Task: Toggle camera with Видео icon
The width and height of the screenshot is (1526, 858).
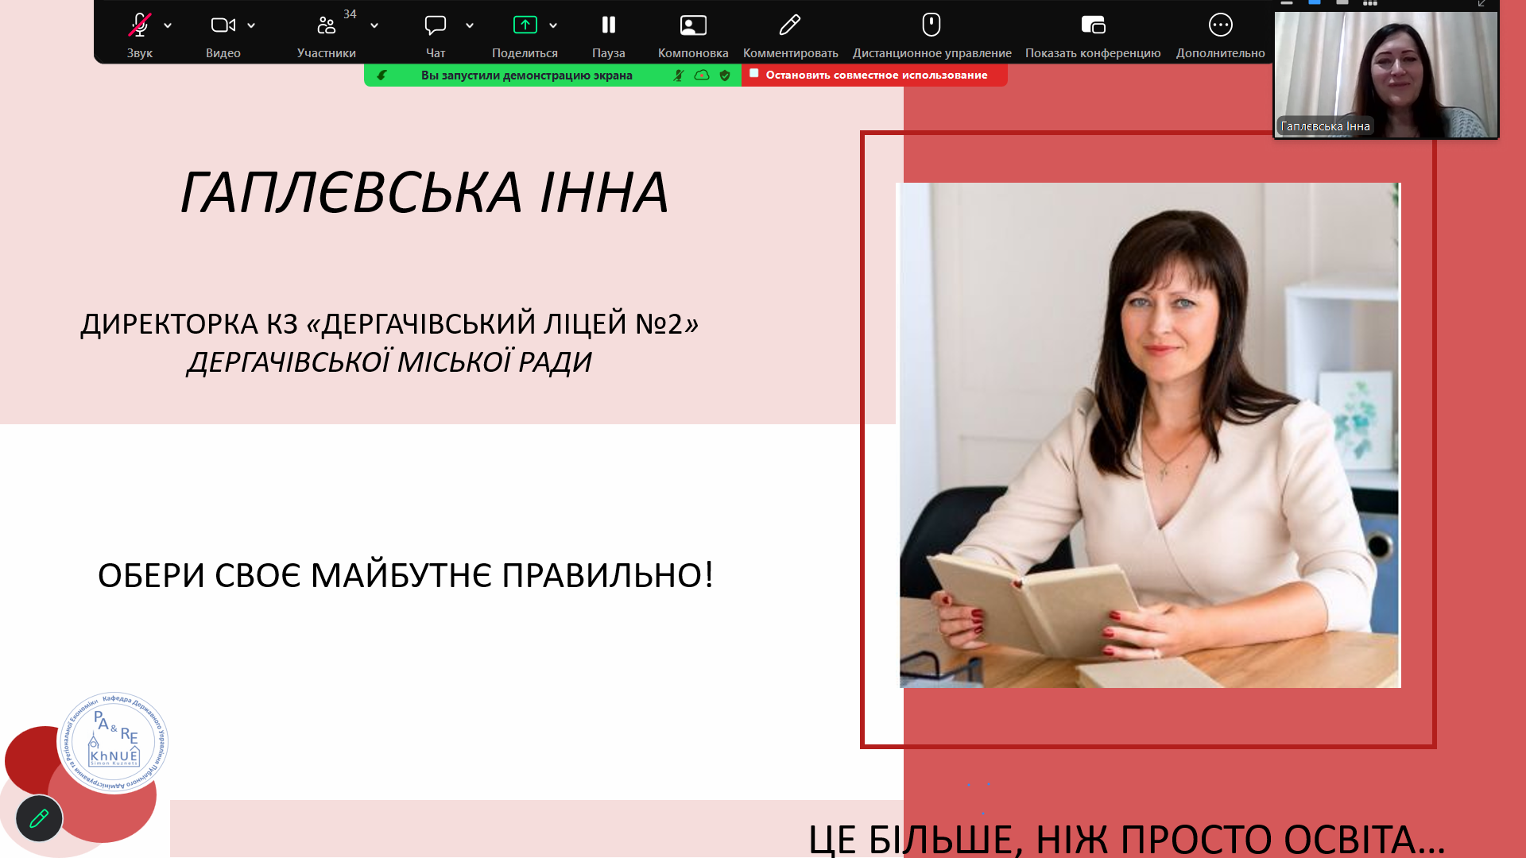Action: tap(223, 25)
